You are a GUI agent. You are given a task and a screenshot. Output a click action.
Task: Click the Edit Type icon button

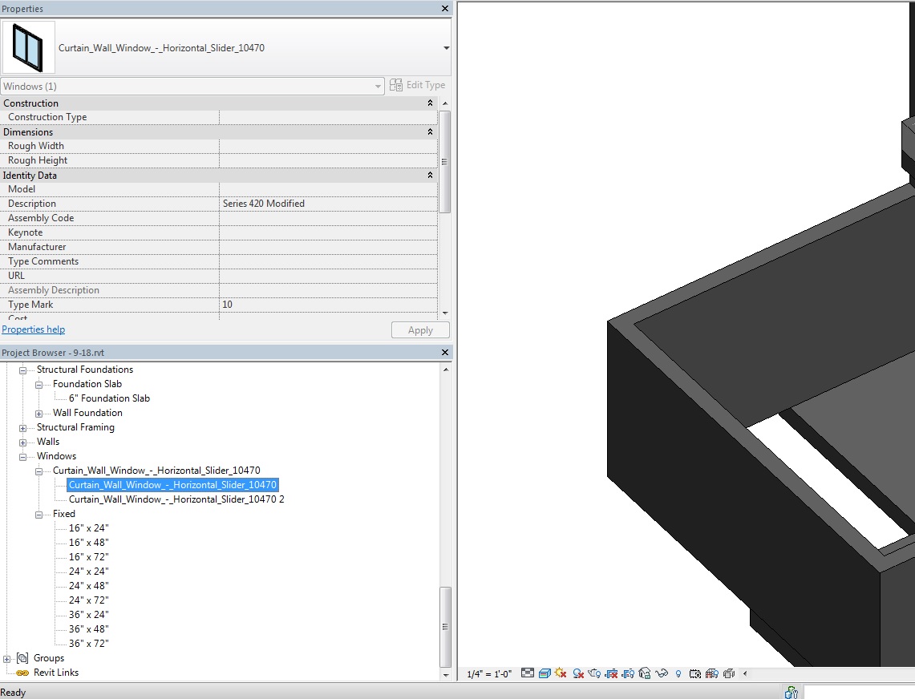click(x=395, y=85)
